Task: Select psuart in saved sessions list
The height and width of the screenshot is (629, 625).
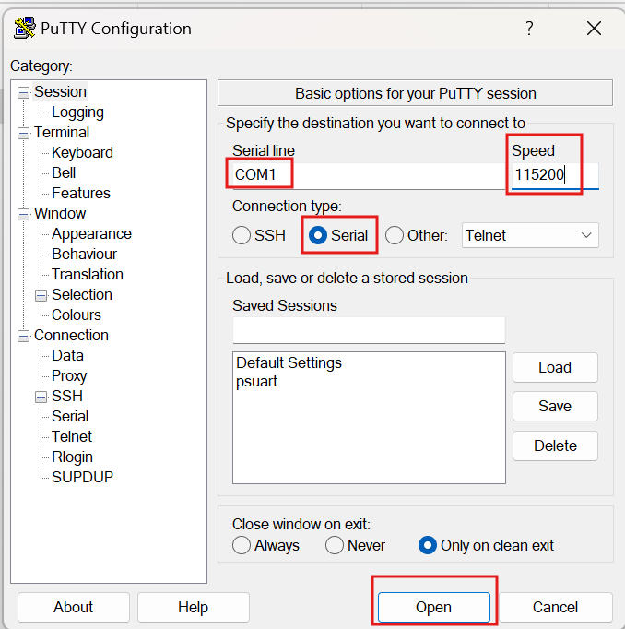Action: tap(257, 380)
